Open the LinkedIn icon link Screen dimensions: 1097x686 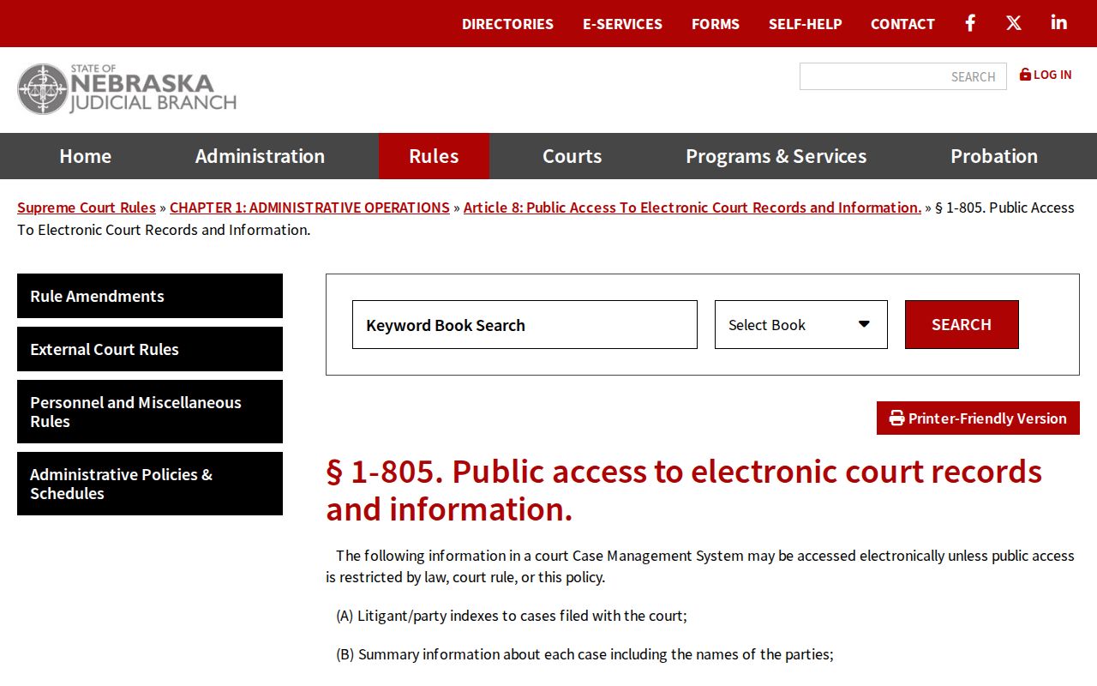click(1059, 22)
